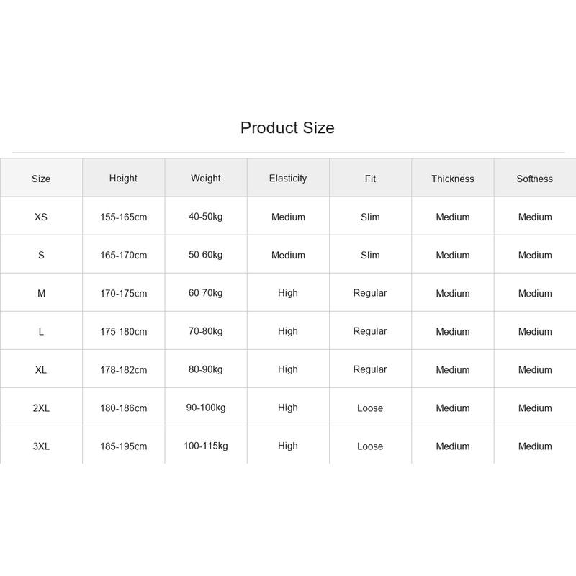Click the Product Size heading
This screenshot has width=576, height=576.
click(x=287, y=128)
